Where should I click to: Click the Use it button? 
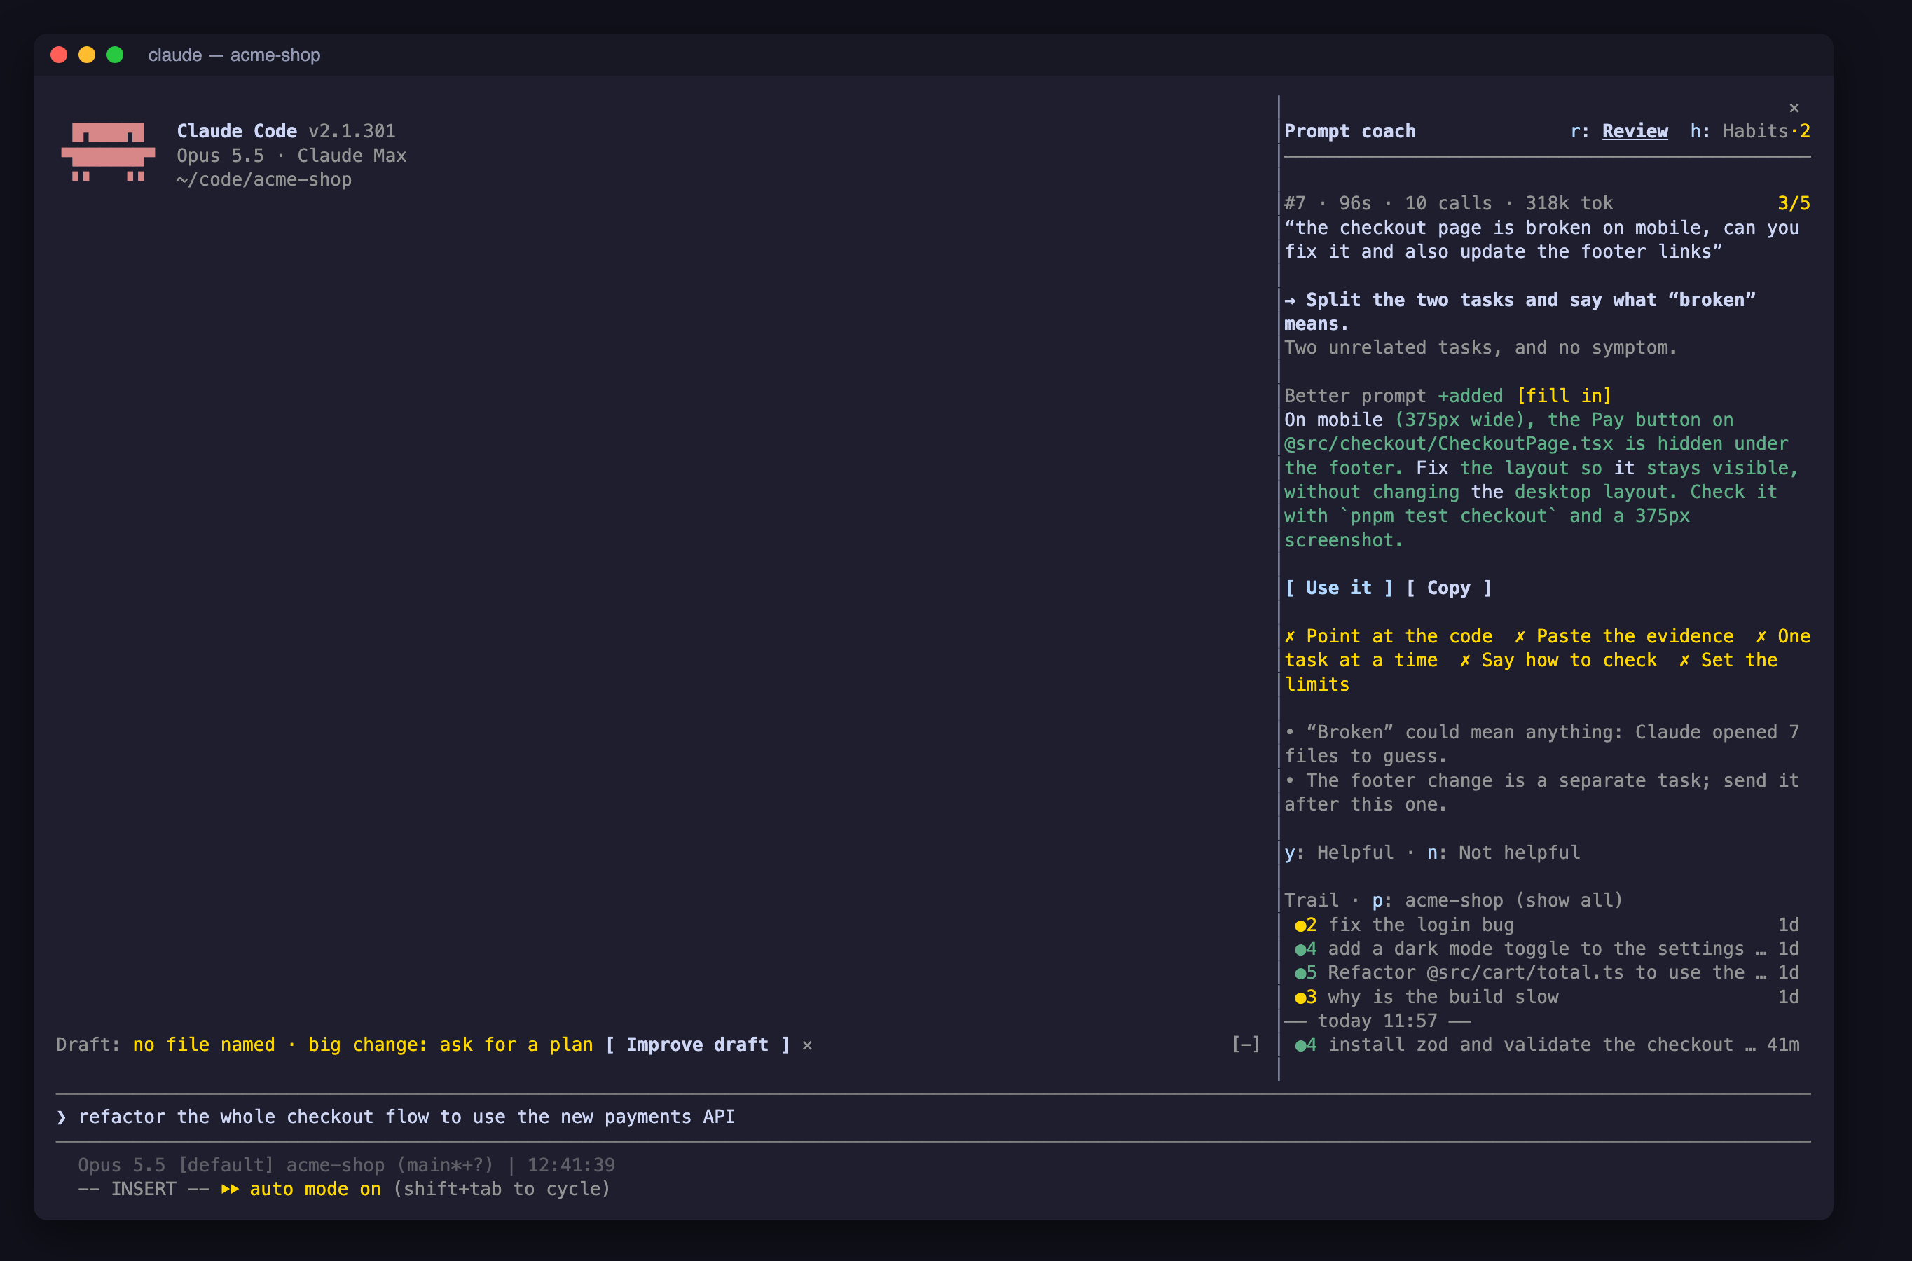(x=1338, y=588)
